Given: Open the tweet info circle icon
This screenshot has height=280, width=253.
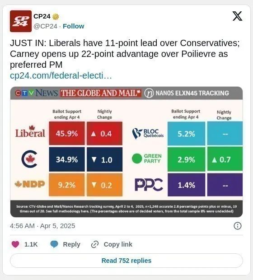Looking at the screenshot, I should pos(238,226).
